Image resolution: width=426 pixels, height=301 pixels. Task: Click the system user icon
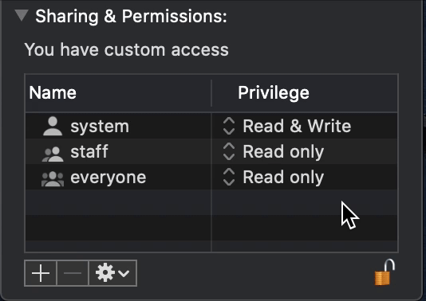click(x=53, y=126)
